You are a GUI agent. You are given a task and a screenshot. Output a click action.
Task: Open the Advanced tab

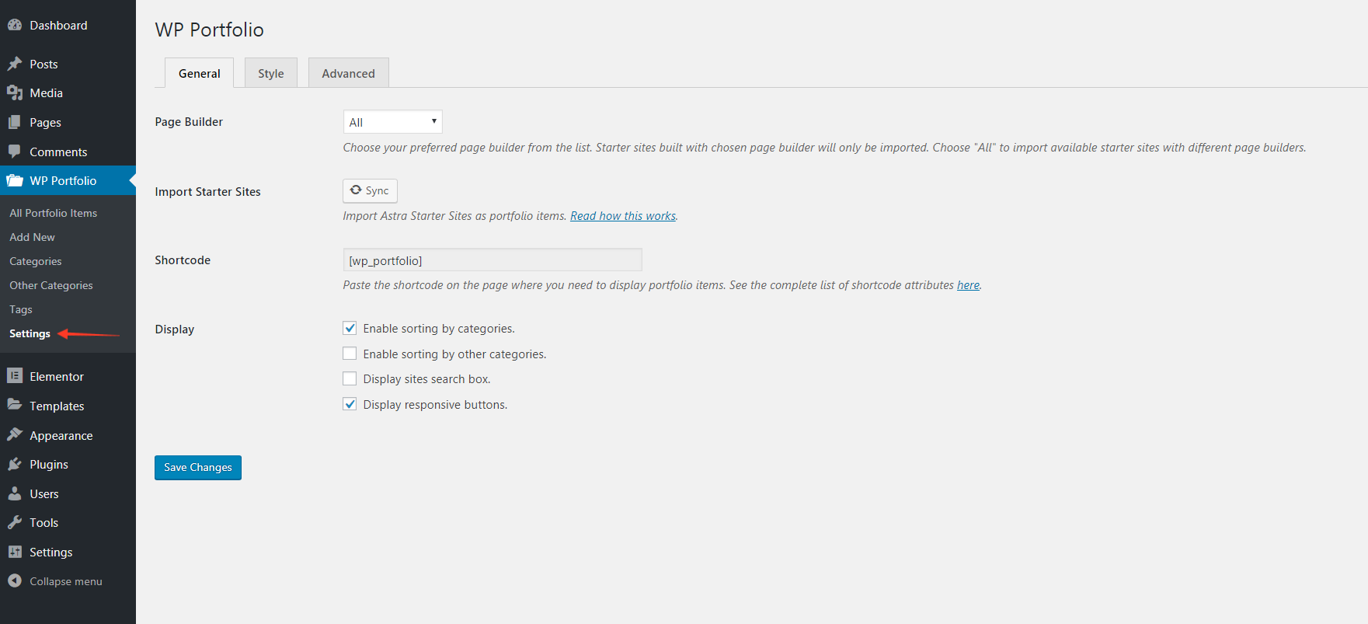tap(348, 73)
